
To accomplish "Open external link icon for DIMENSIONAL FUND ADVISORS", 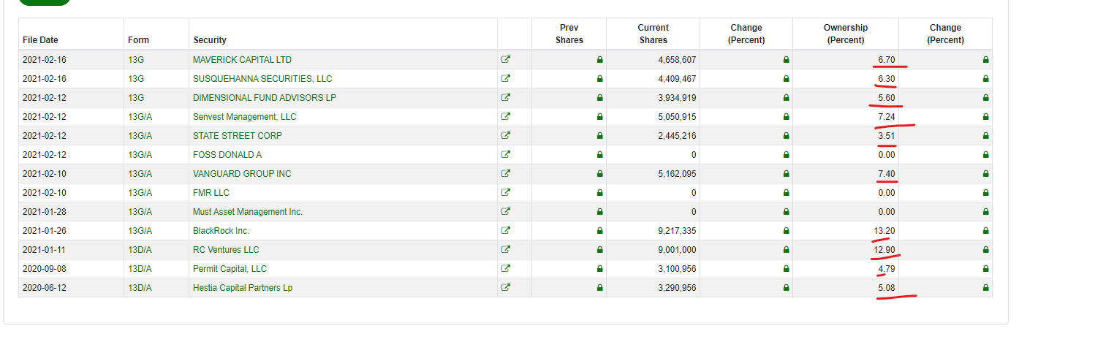I will pyautogui.click(x=505, y=97).
